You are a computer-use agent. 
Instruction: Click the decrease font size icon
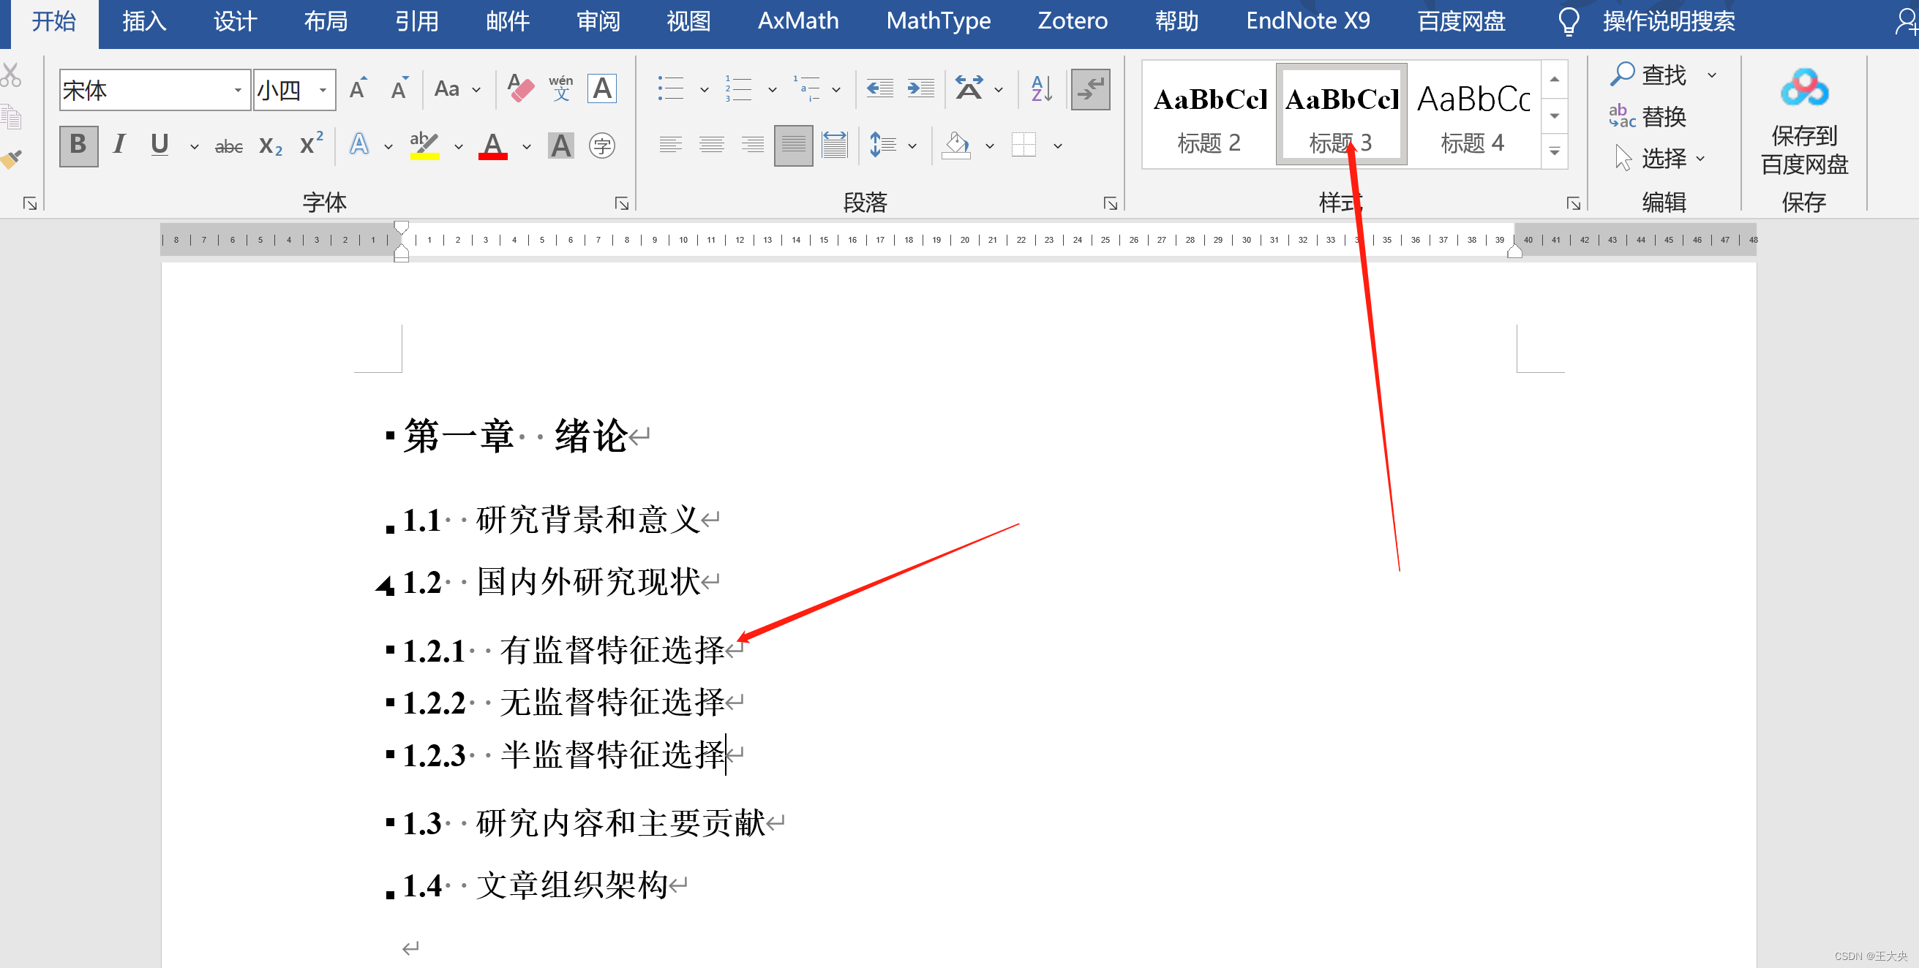400,88
